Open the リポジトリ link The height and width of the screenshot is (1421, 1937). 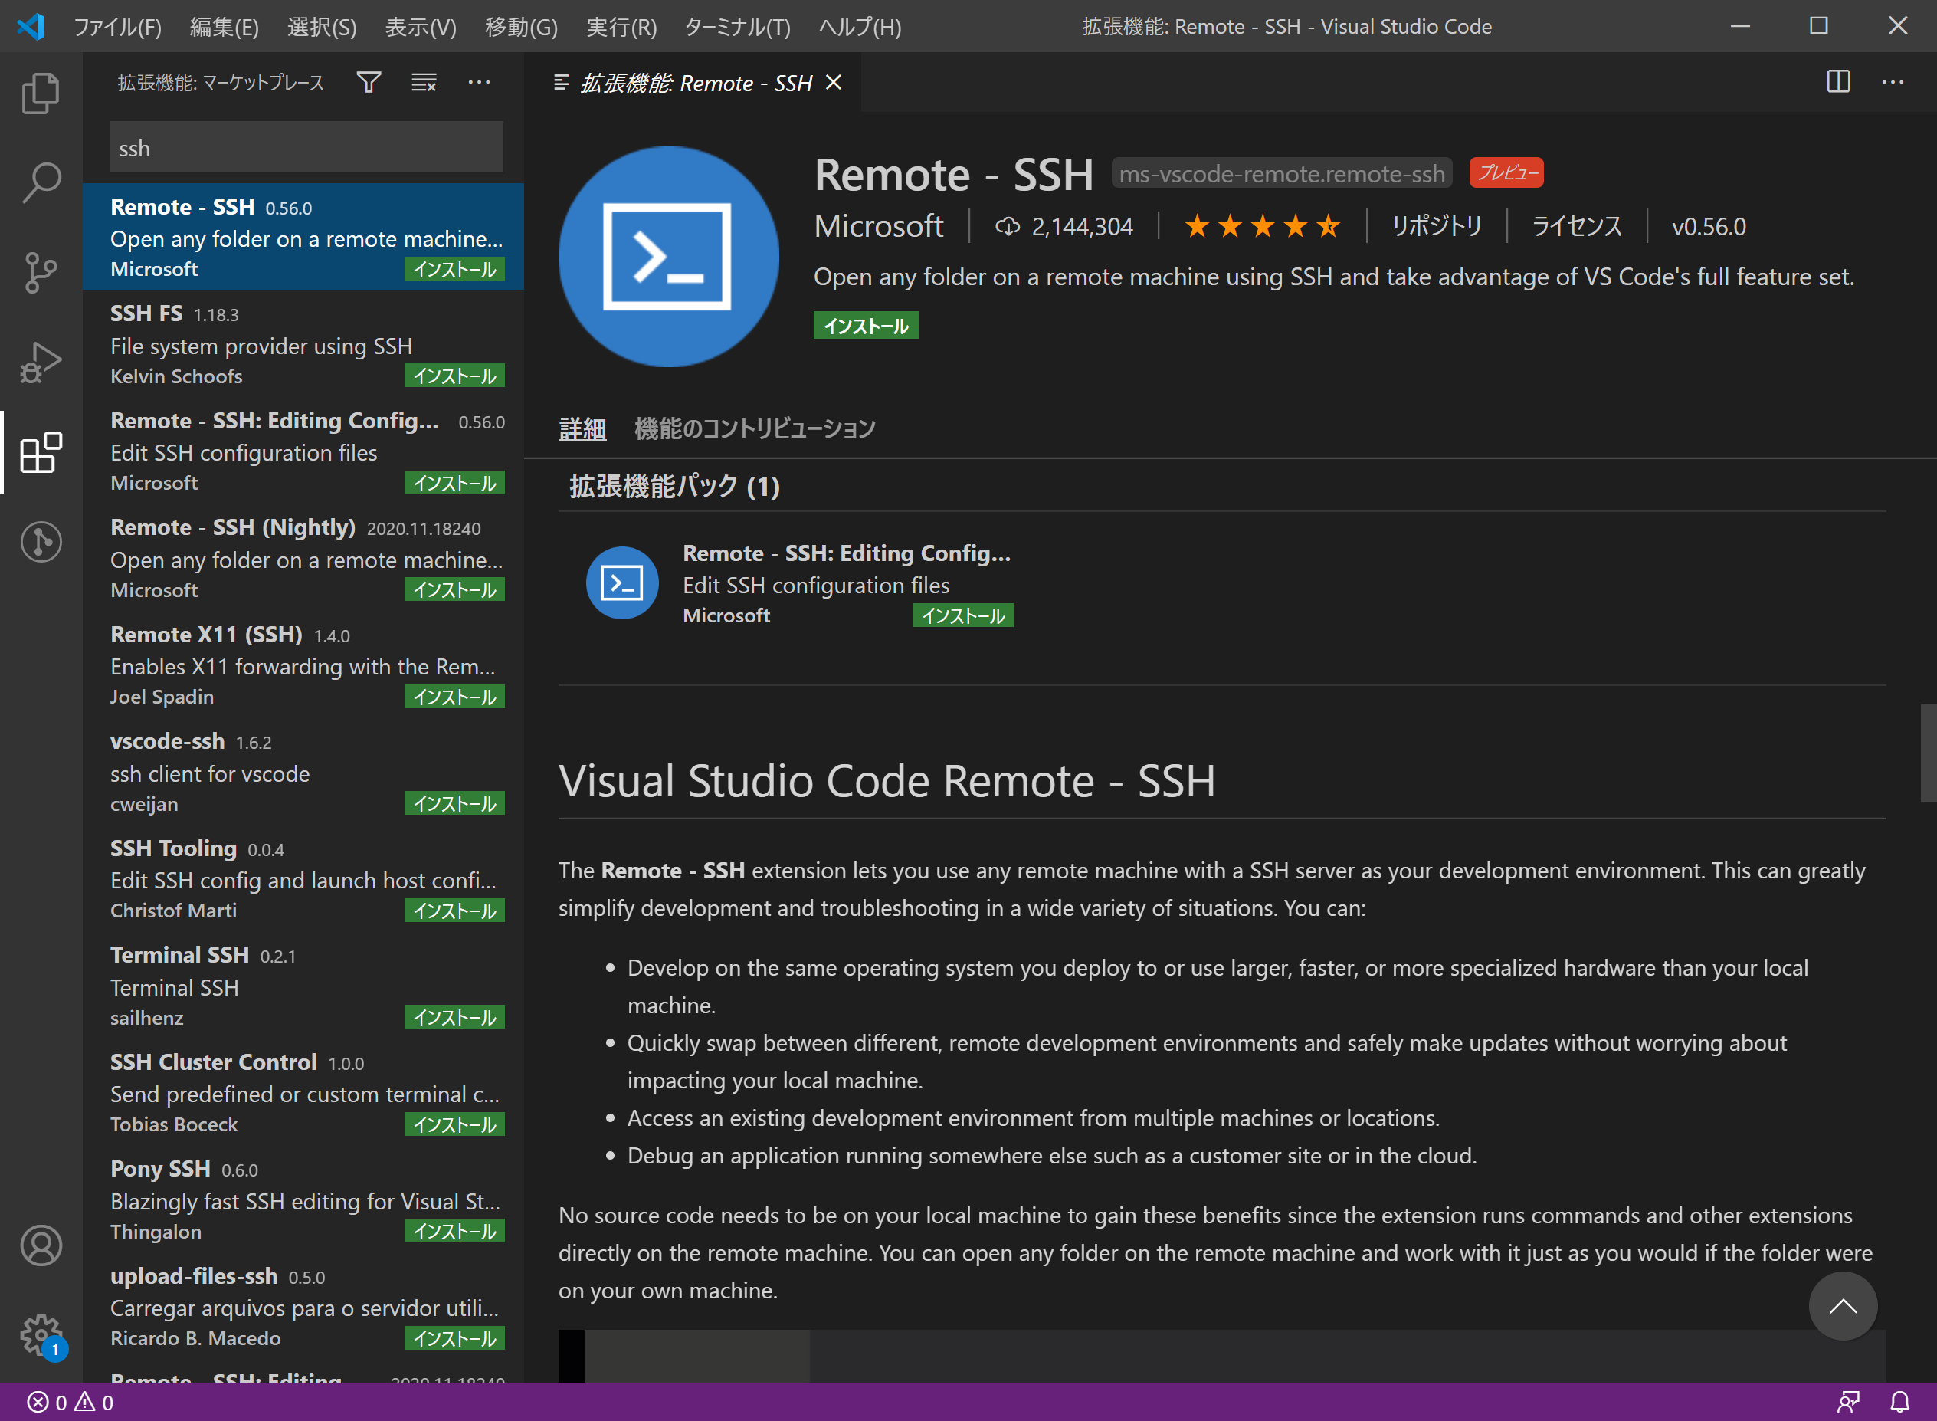(x=1437, y=226)
